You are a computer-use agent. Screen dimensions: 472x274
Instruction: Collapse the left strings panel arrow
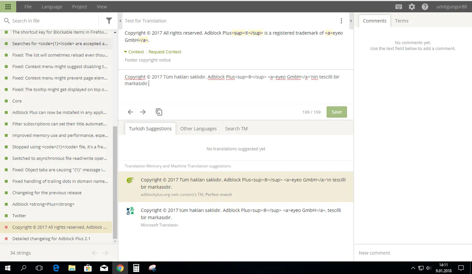click(120, 21)
